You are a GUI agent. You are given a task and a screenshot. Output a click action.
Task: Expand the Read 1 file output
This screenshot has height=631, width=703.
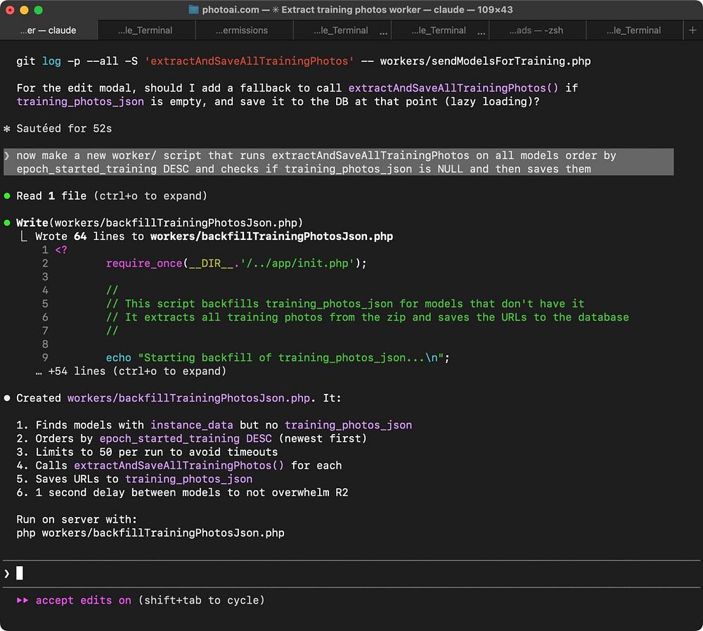click(112, 196)
